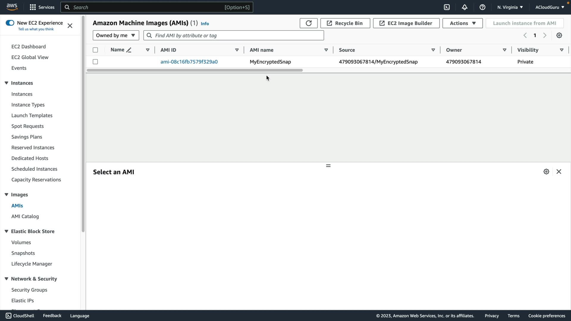The image size is (571, 321).
Task: Click the edit pencil beside Name column
Action: click(129, 50)
